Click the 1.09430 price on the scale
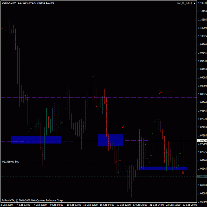The image size is (207, 207). [202, 61]
